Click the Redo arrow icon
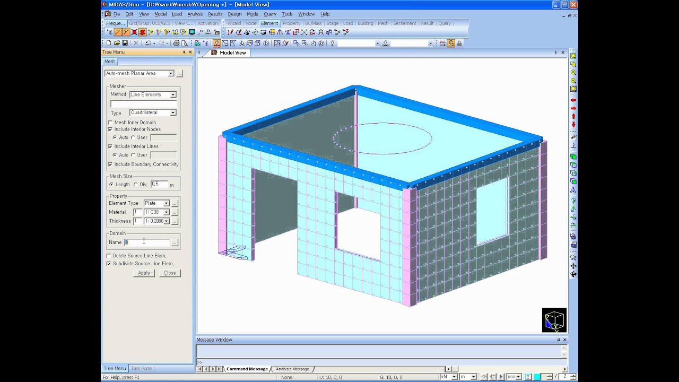This screenshot has width=679, height=382. [x=161, y=43]
